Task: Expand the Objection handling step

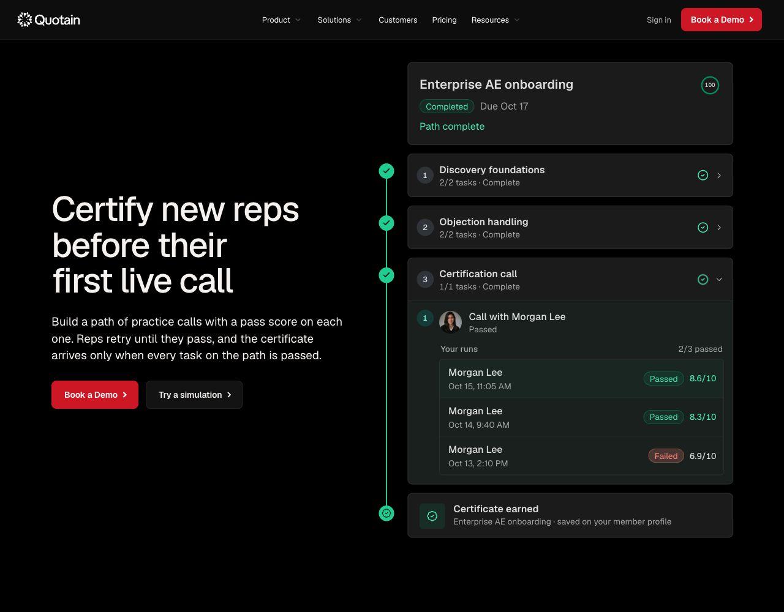Action: (x=719, y=228)
